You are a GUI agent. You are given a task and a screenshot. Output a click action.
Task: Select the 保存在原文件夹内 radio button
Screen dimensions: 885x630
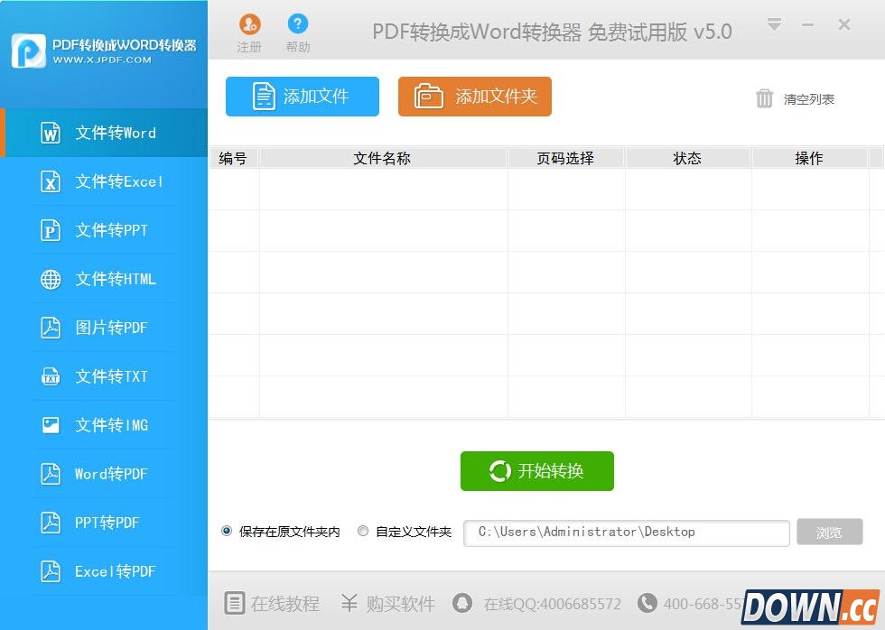[x=226, y=531]
